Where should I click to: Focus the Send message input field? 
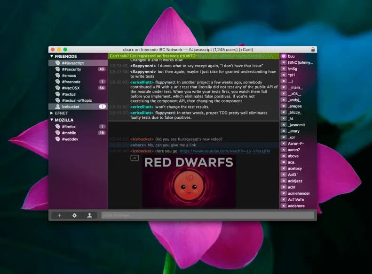207,215
